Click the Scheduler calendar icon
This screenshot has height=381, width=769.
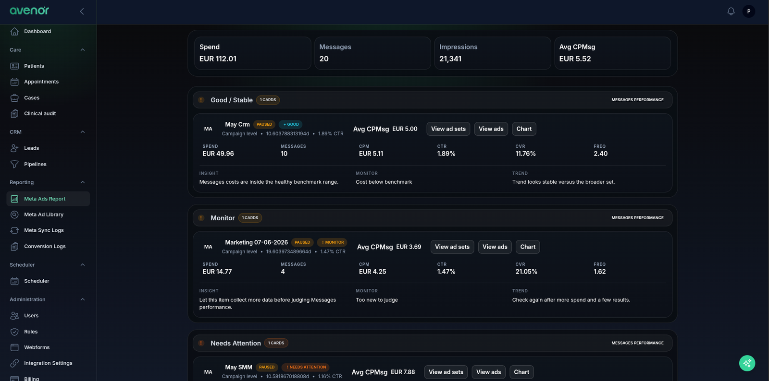pyautogui.click(x=14, y=281)
